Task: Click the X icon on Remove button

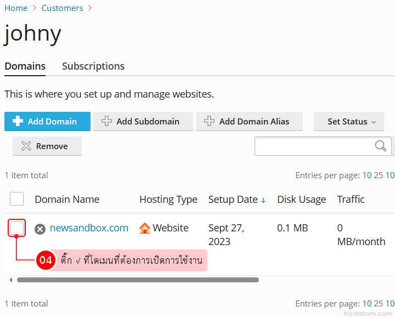Action: tap(26, 146)
